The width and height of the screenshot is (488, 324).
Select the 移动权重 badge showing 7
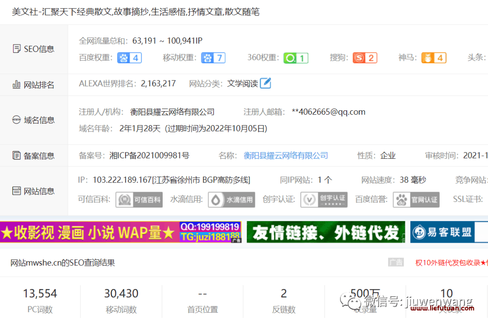213,58
